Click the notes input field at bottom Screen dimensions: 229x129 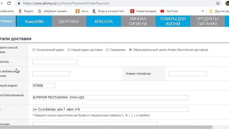95,123
